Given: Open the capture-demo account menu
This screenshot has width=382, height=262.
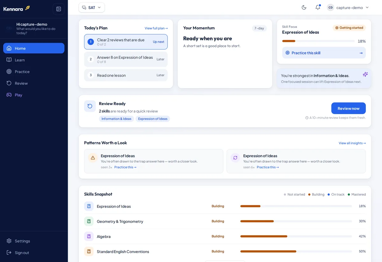Looking at the screenshot, I should pos(348,7).
